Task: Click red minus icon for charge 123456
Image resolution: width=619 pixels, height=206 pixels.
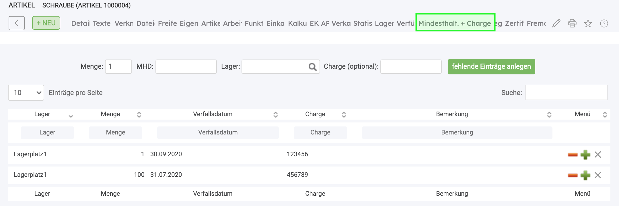Action: [573, 155]
